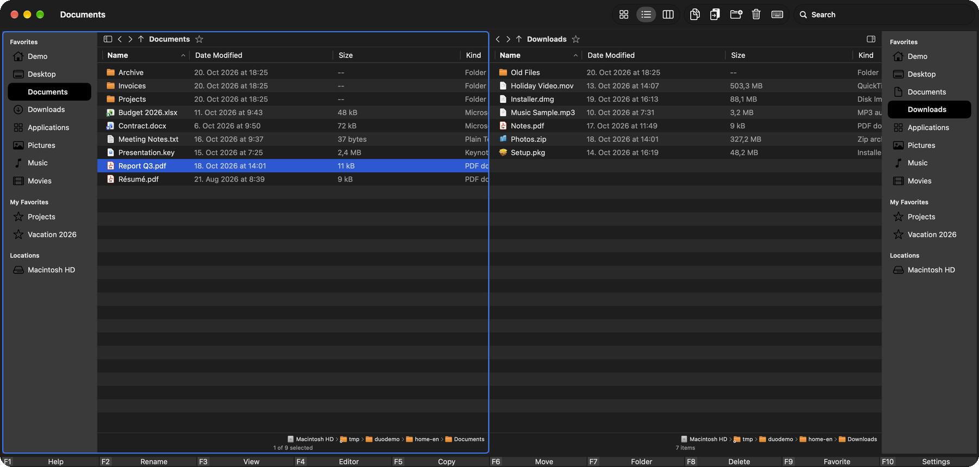Toggle right sidebar in Downloads pane
Screen dimensions: 979x467
pyautogui.click(x=871, y=39)
